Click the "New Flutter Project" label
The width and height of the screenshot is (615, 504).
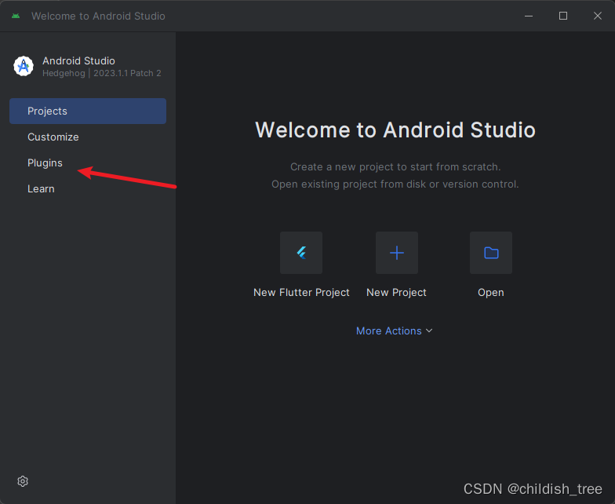point(301,292)
